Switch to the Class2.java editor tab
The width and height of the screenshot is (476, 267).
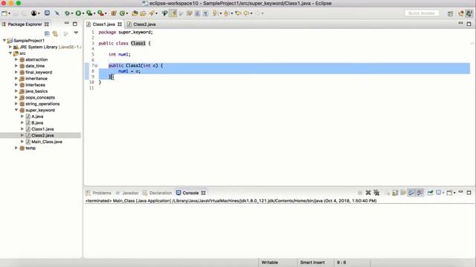[x=141, y=24]
